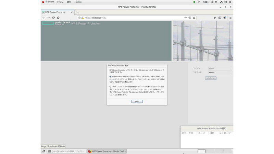Click the browser Reload icon
The width and height of the screenshot is (274, 154).
point(53,18)
